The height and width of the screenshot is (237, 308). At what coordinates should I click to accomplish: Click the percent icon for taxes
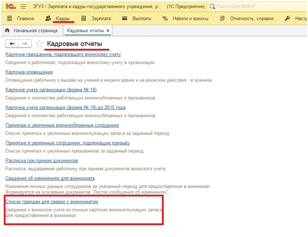(165, 19)
